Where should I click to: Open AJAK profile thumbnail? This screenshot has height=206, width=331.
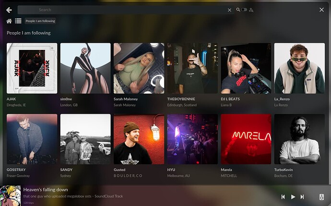32,68
